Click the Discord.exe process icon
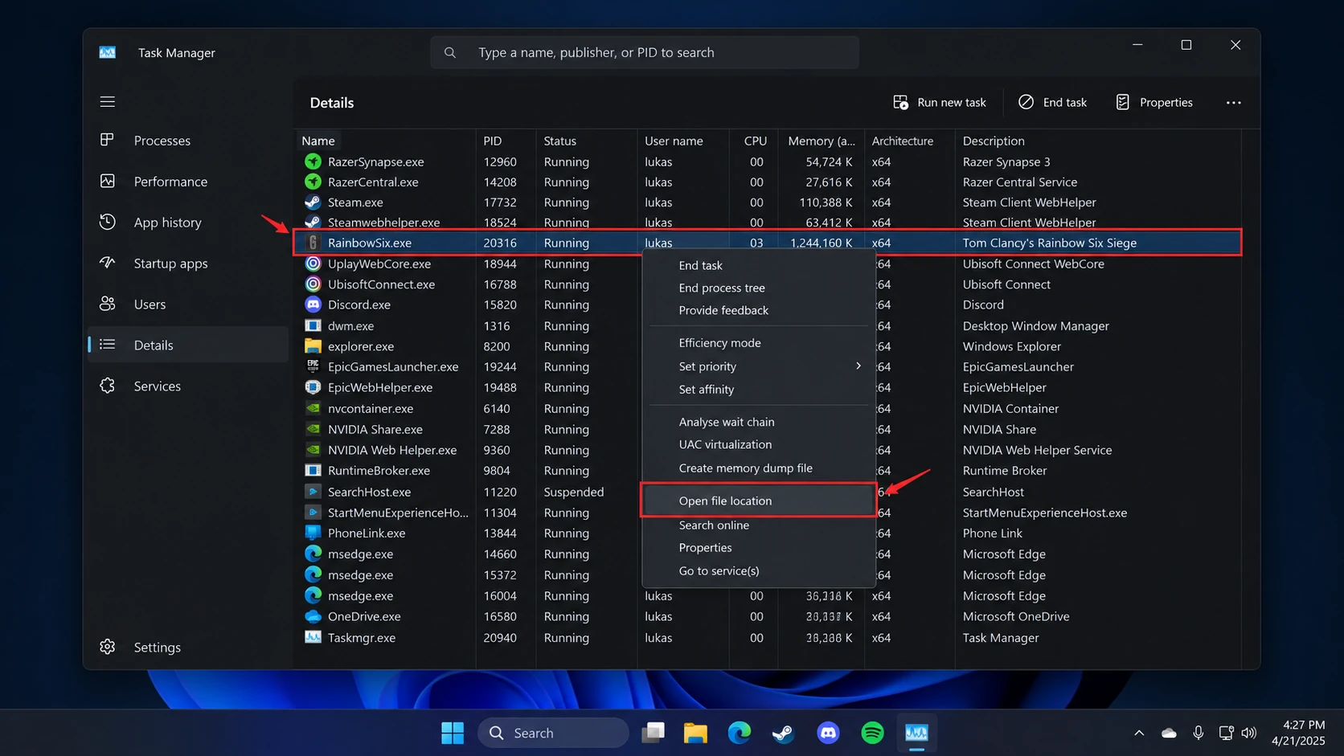 (x=313, y=304)
